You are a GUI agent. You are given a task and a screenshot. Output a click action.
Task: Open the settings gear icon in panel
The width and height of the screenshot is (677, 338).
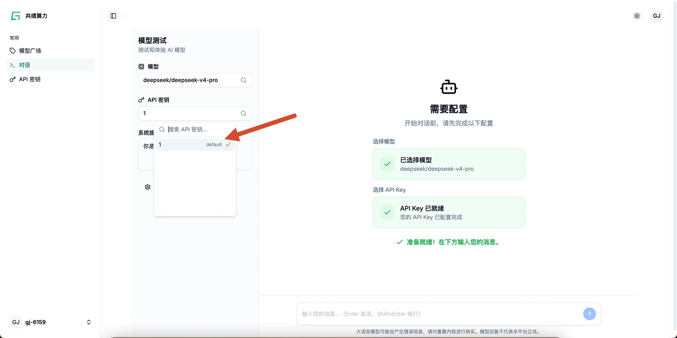(x=148, y=187)
